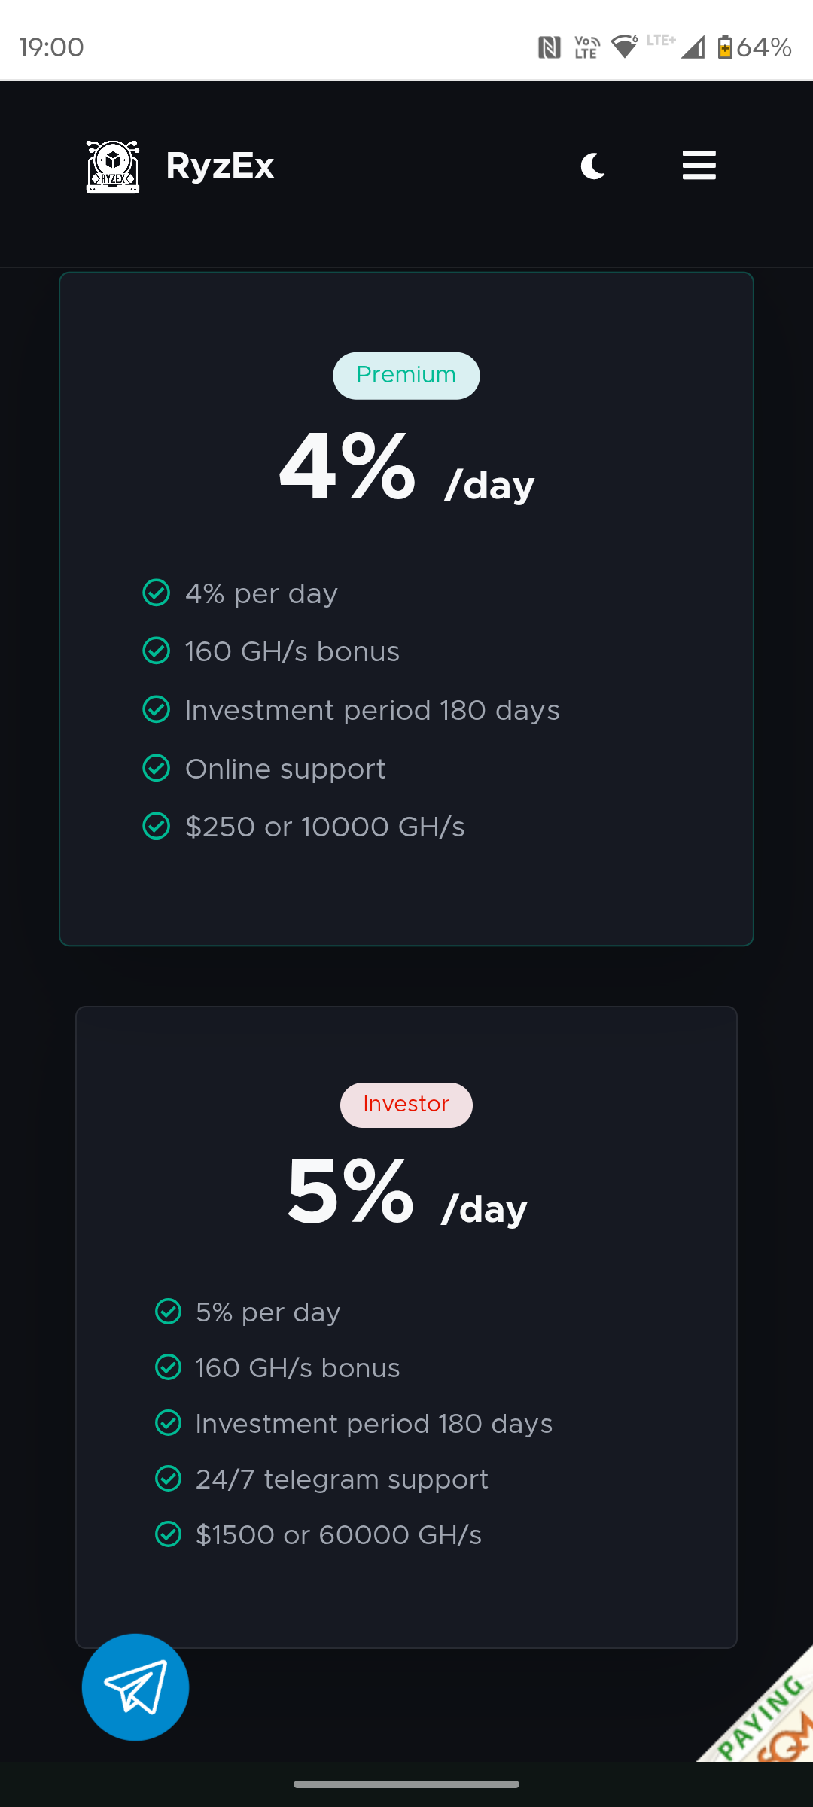
Task: Tap the battery status icon
Action: point(724,47)
